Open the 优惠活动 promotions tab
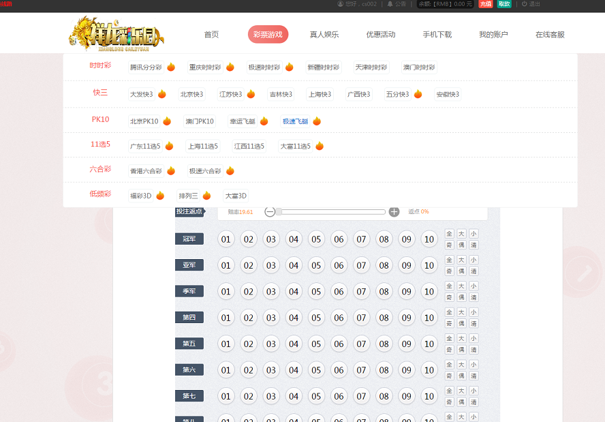Viewport: 605px width, 422px height. point(379,33)
